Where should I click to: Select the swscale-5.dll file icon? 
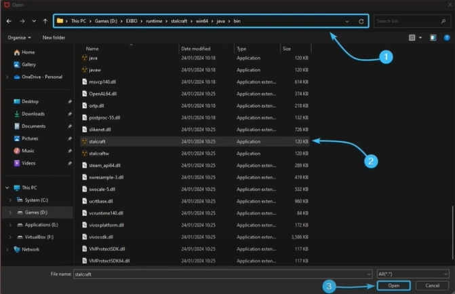click(85, 189)
